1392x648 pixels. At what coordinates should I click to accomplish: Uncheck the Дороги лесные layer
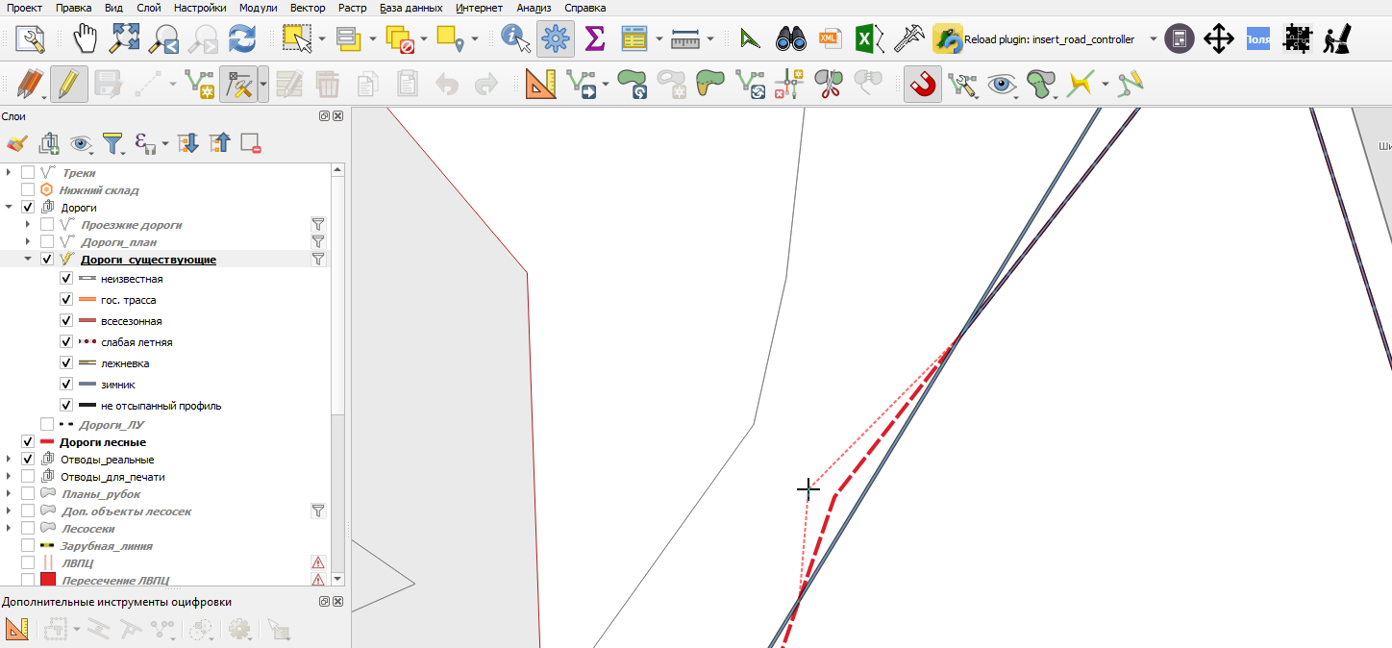click(x=28, y=442)
